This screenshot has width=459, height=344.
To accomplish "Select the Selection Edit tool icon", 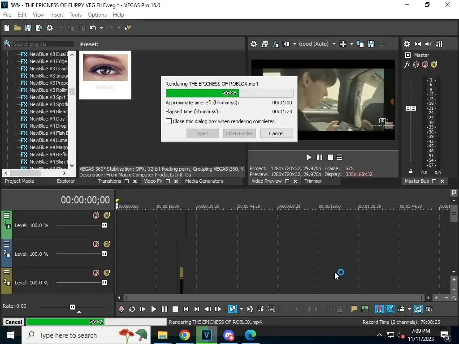I will [x=260, y=309].
